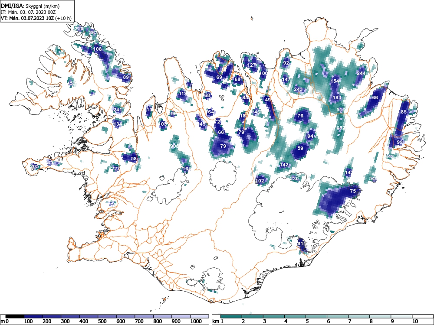434x325 pixels.
Task: Click the "7" tick on the km legend
Action: click(x=349, y=322)
